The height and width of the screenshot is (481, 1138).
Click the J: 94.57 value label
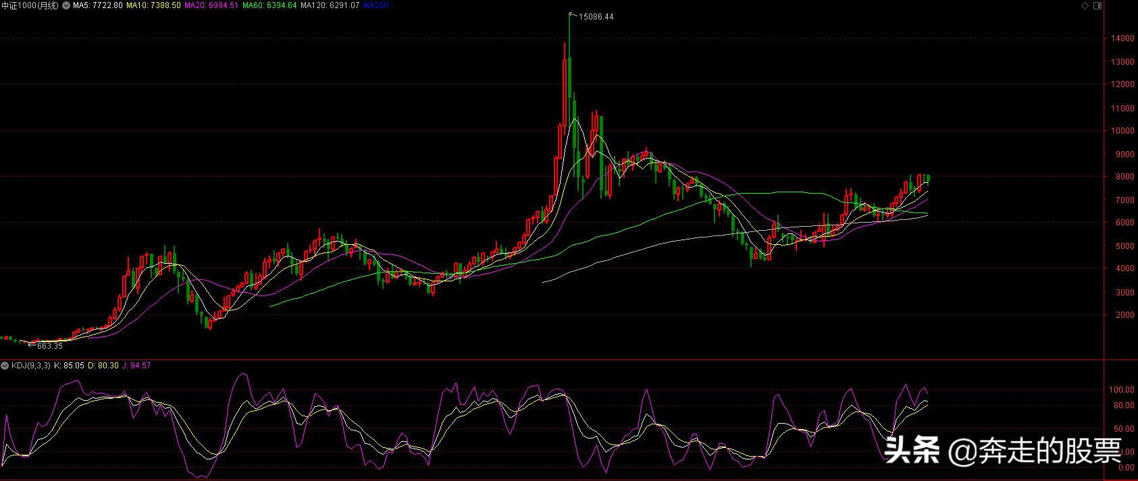pos(136,366)
